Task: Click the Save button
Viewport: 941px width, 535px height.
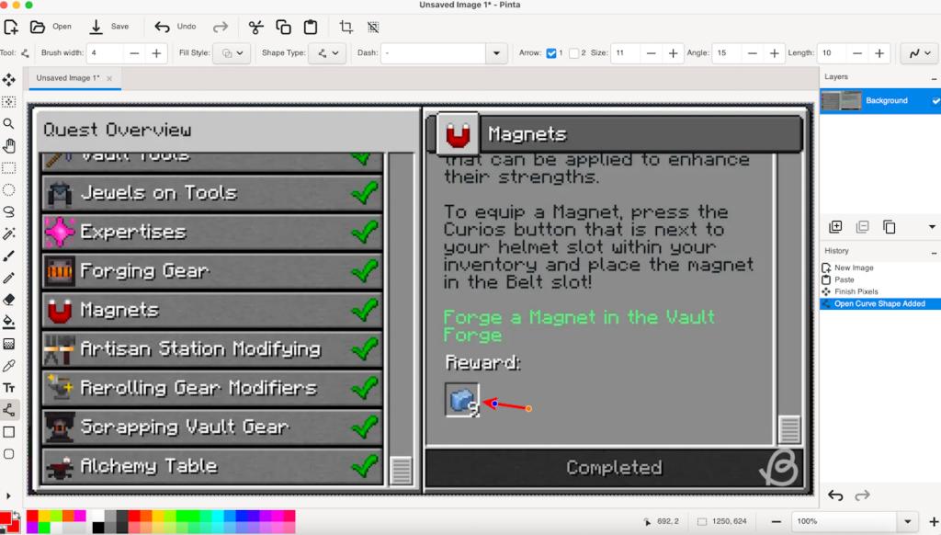Action: 109,27
